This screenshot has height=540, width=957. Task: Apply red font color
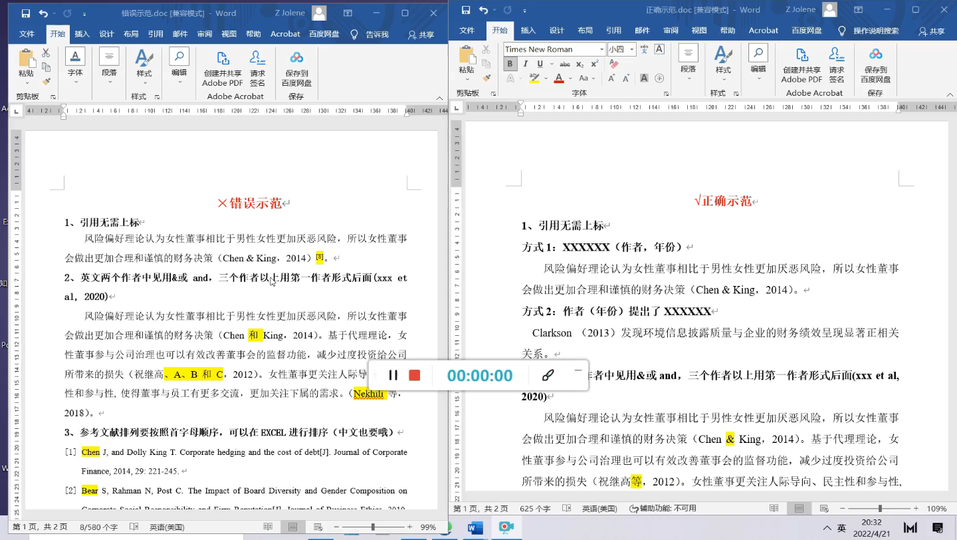pyautogui.click(x=558, y=78)
